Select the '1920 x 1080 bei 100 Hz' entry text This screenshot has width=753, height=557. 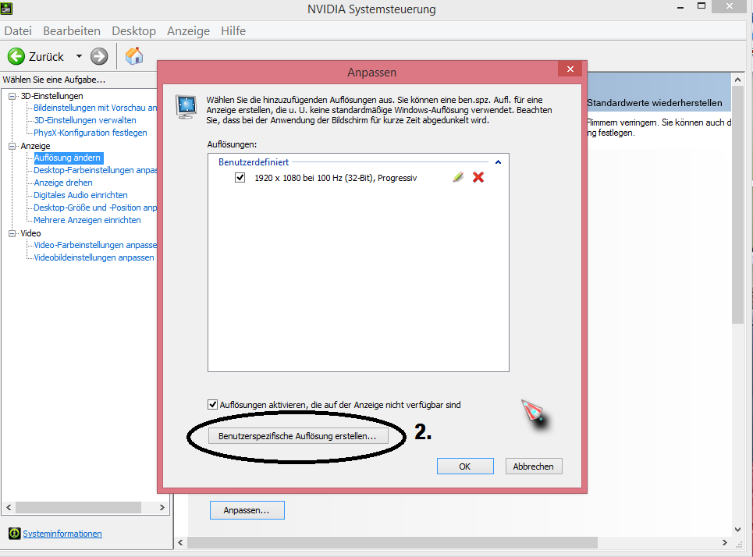point(336,178)
